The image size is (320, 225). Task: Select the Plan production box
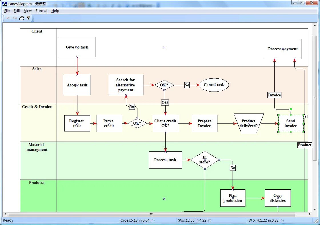pos(233,198)
